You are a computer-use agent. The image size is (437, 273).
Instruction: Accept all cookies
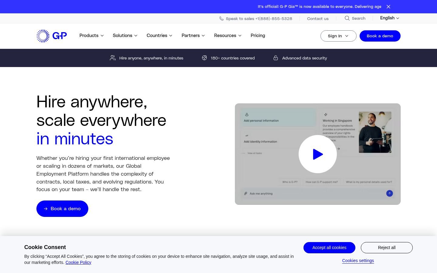329,248
